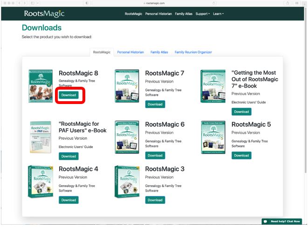Image resolution: width=308 pixels, height=227 pixels.
Task: Click the RootsMagic 4 box cover
Action: click(41, 182)
